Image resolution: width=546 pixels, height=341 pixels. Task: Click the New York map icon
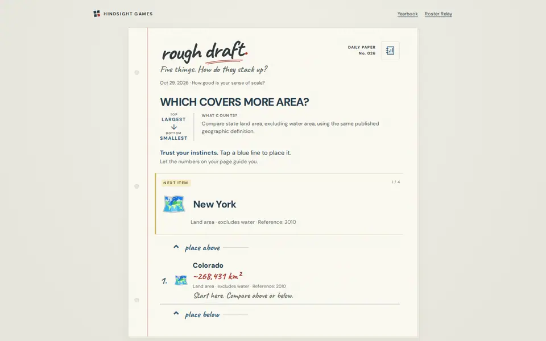pos(174,204)
